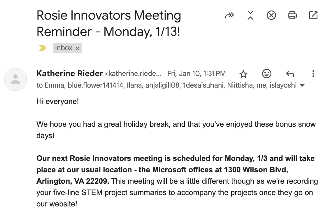This screenshot has height=212, width=323.
Task: Click sender name Katherine Rieder
Action: [70, 74]
